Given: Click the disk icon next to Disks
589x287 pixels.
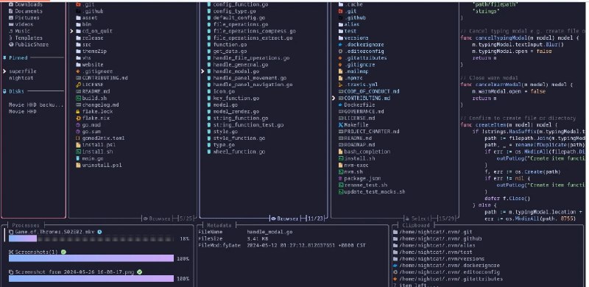Looking at the screenshot, I should coord(5,91).
